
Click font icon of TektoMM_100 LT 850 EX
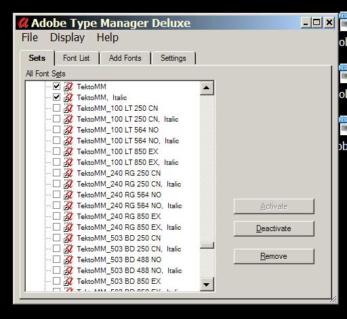[68, 151]
